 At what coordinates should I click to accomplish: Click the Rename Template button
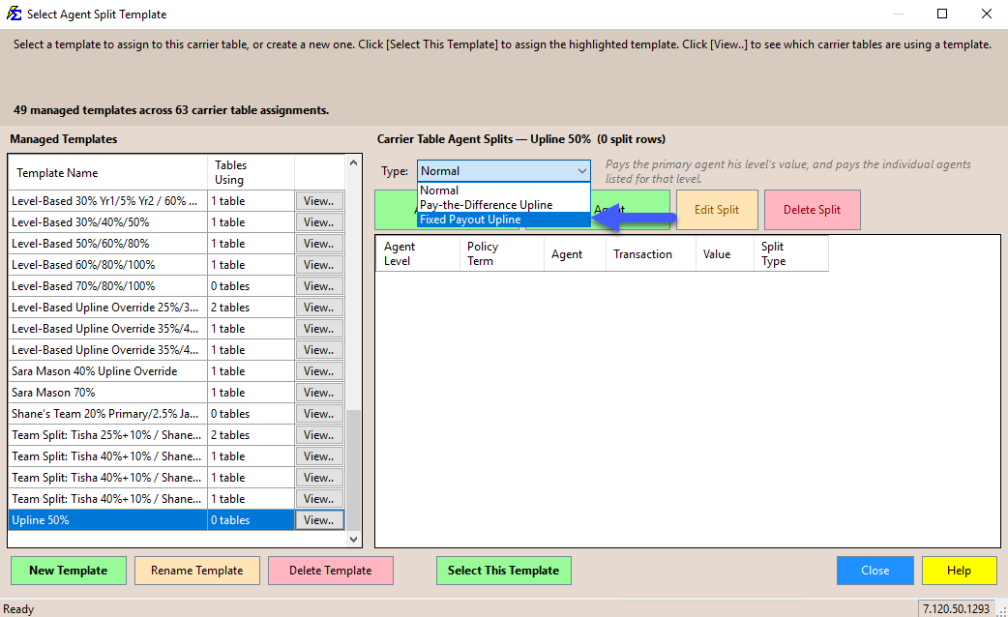click(196, 571)
